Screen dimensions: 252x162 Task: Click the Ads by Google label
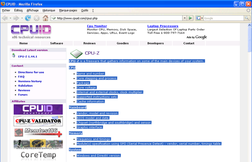pyautogui.click(x=197, y=37)
